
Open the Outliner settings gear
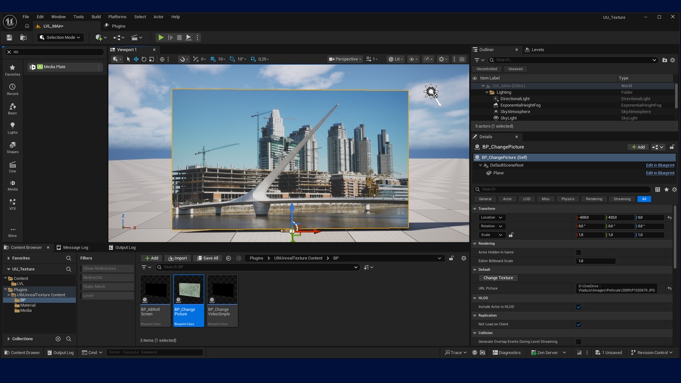(672, 60)
